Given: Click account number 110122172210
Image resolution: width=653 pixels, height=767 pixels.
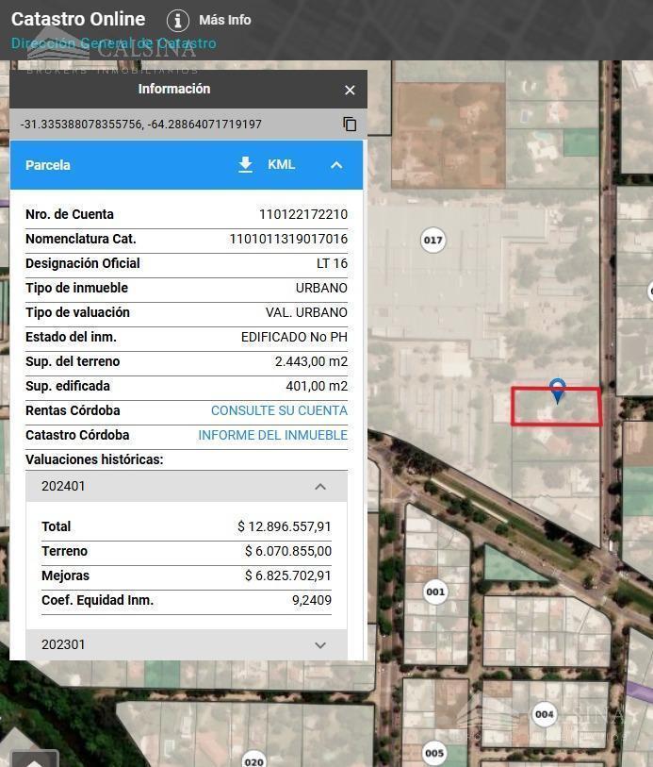Looking at the screenshot, I should pyautogui.click(x=303, y=214).
